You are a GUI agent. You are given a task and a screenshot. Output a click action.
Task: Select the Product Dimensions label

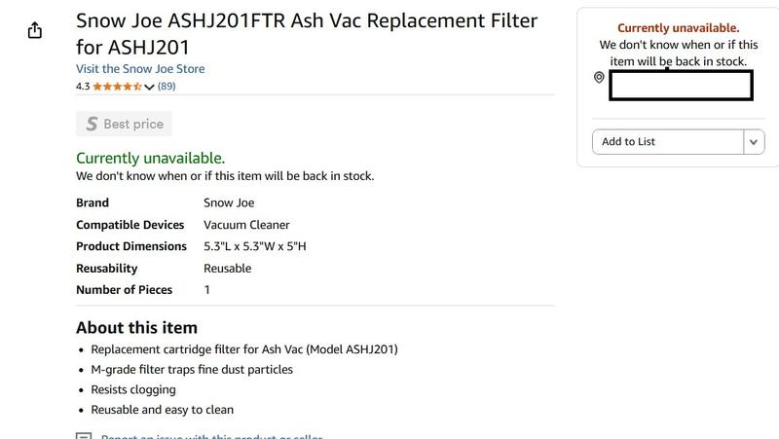click(131, 246)
